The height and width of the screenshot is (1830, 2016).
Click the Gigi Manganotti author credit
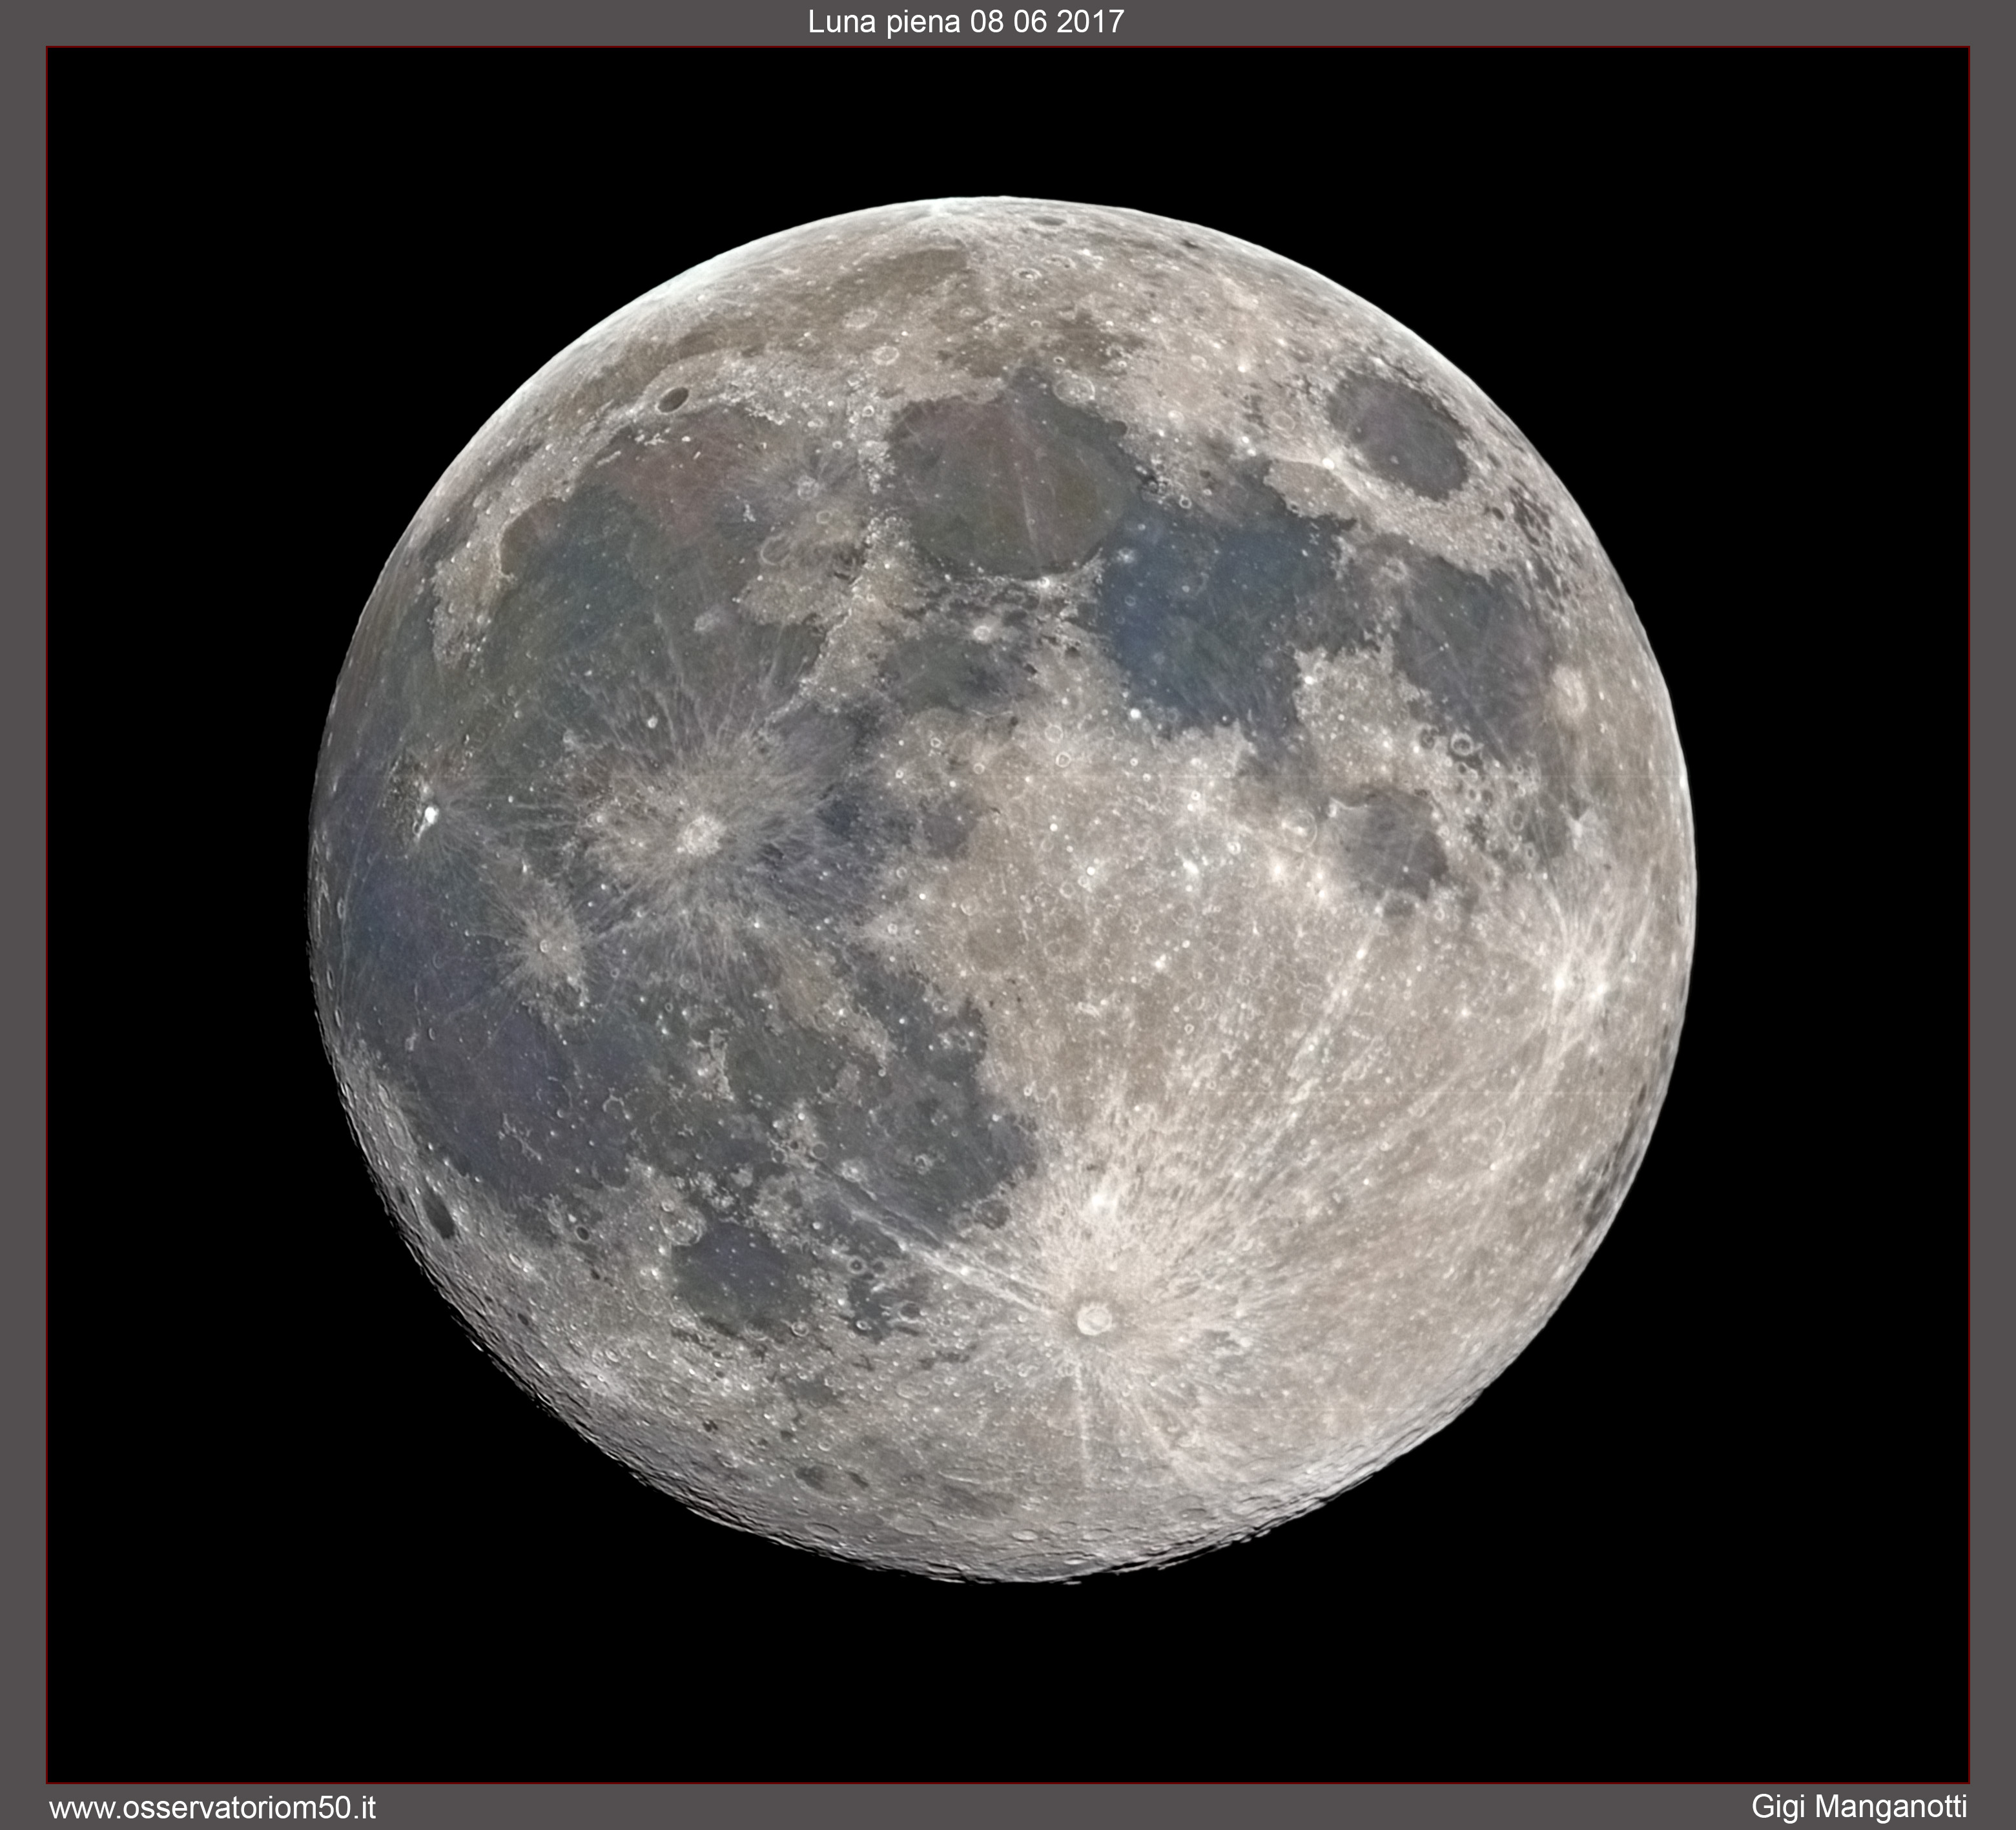pos(1859,1807)
